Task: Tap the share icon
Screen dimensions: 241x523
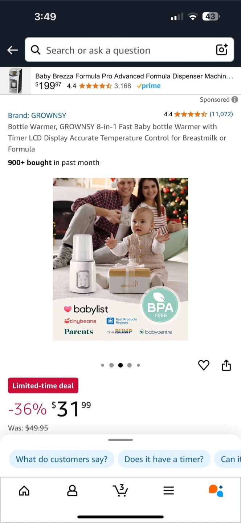Action: point(226,365)
